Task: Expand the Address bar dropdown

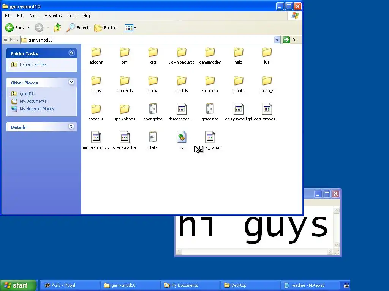Action: pyautogui.click(x=277, y=39)
